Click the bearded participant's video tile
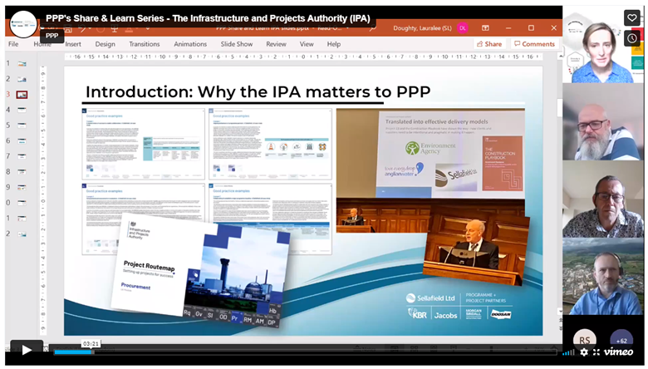This screenshot has width=648, height=369. (x=603, y=122)
